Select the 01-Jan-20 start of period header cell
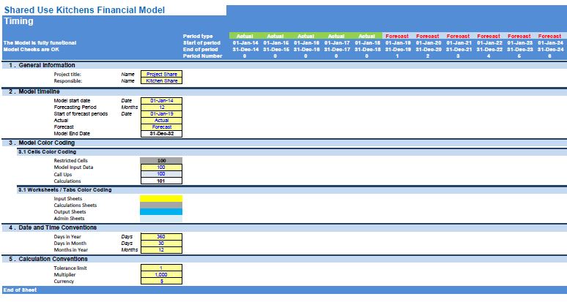Viewport: 567px width, 302px height. (428, 42)
